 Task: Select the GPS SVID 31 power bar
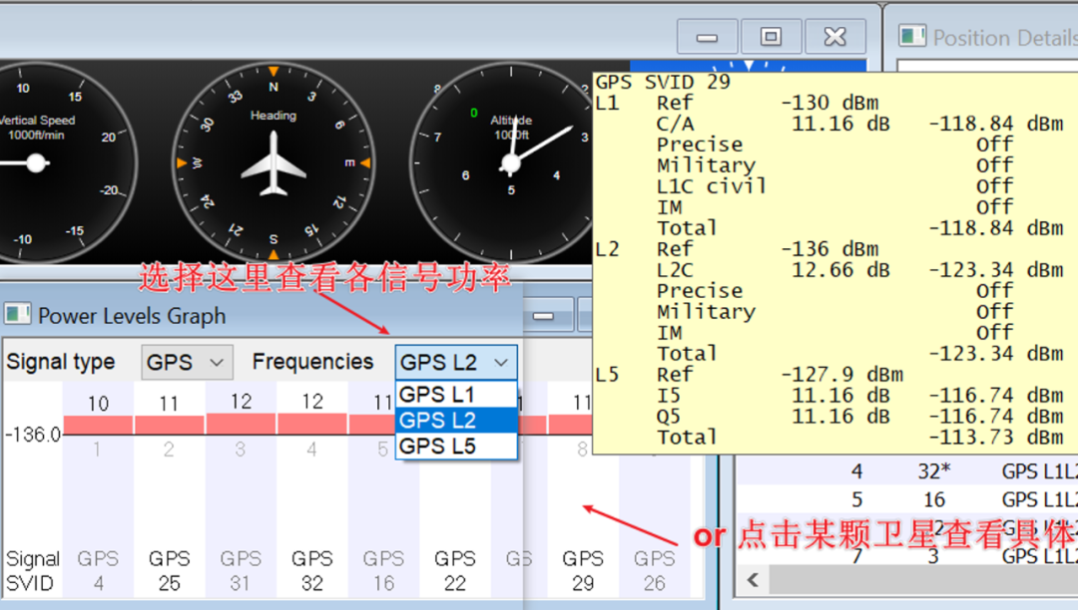(x=241, y=425)
